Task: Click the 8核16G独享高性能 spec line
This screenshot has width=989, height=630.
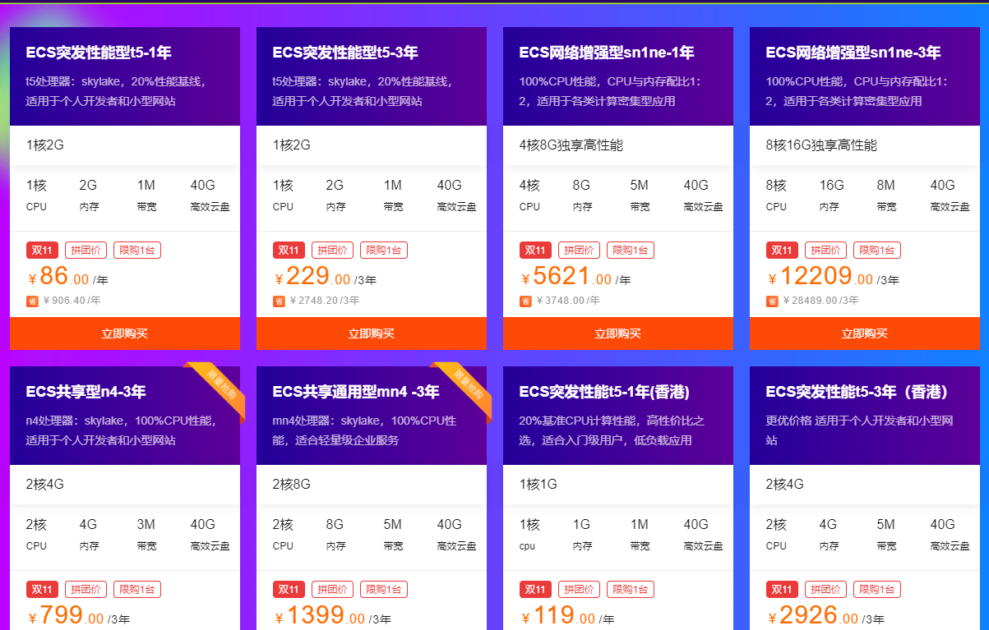Action: pos(822,145)
